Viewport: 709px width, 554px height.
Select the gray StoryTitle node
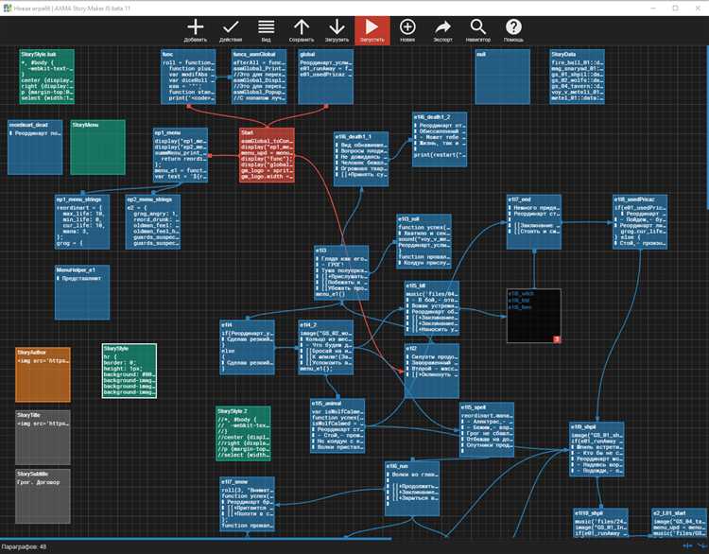click(x=43, y=438)
